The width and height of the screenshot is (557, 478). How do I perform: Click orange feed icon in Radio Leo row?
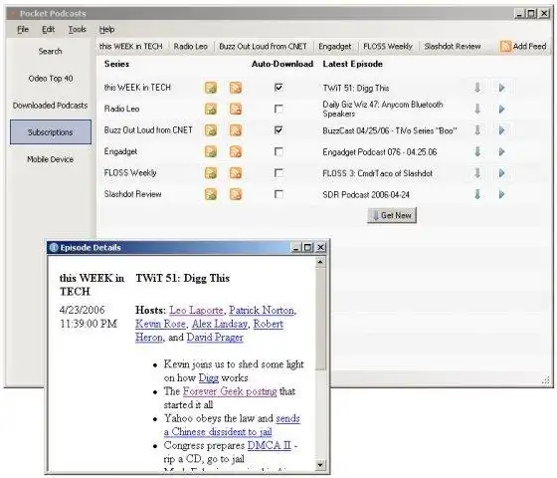[236, 109]
